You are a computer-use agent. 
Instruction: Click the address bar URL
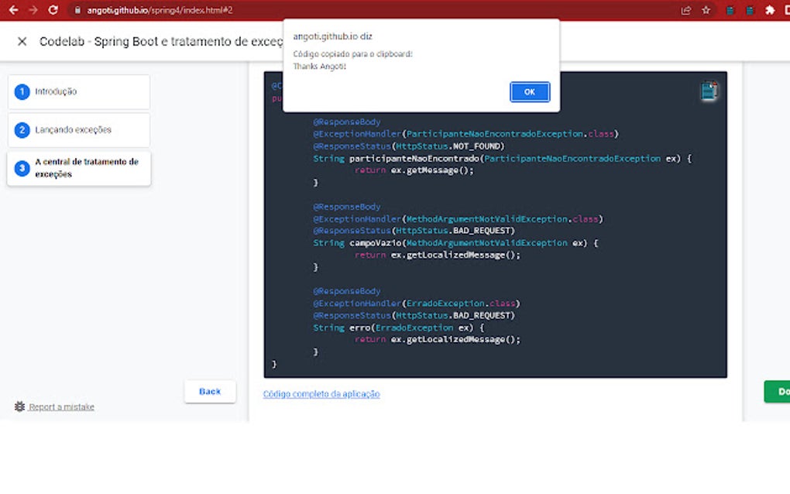click(160, 10)
